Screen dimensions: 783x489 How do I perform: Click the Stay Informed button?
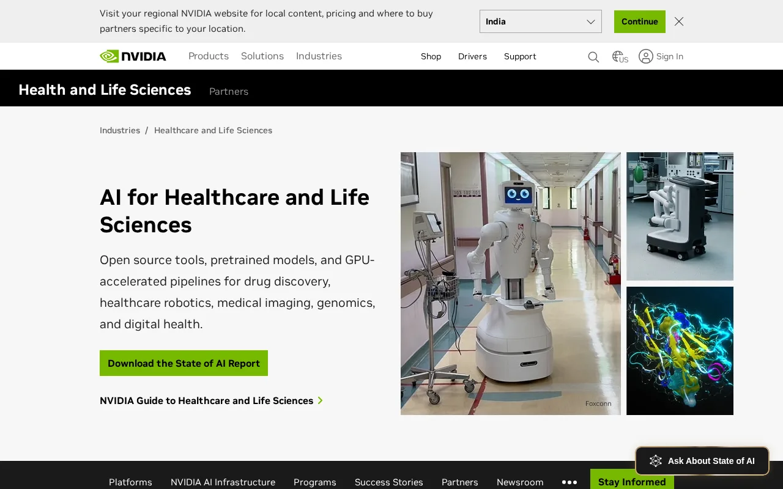(632, 480)
